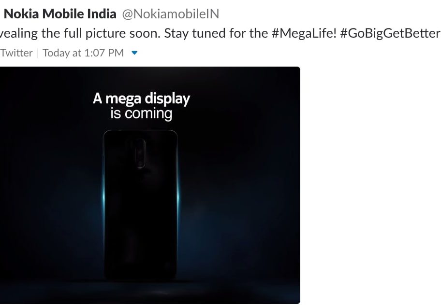441x305 pixels.
Task: Click the phone's right glowing blue edge
Action: point(177,198)
